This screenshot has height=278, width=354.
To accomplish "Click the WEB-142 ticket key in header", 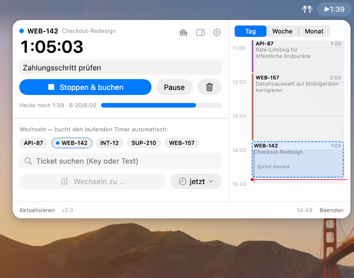I will pos(43,31).
